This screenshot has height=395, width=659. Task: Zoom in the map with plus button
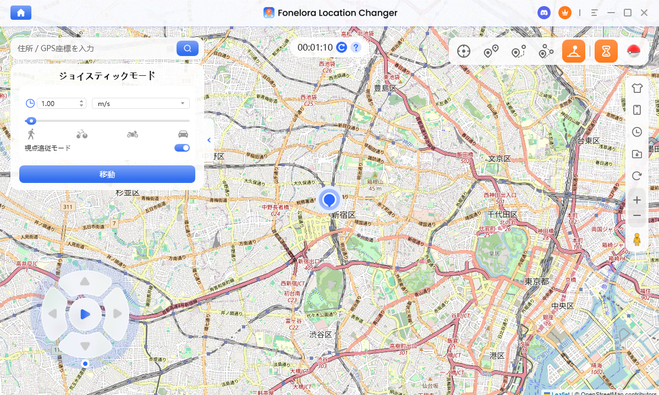(x=637, y=200)
